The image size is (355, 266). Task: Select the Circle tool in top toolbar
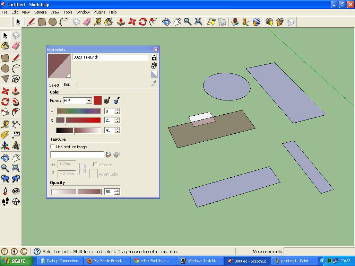[x=53, y=22]
